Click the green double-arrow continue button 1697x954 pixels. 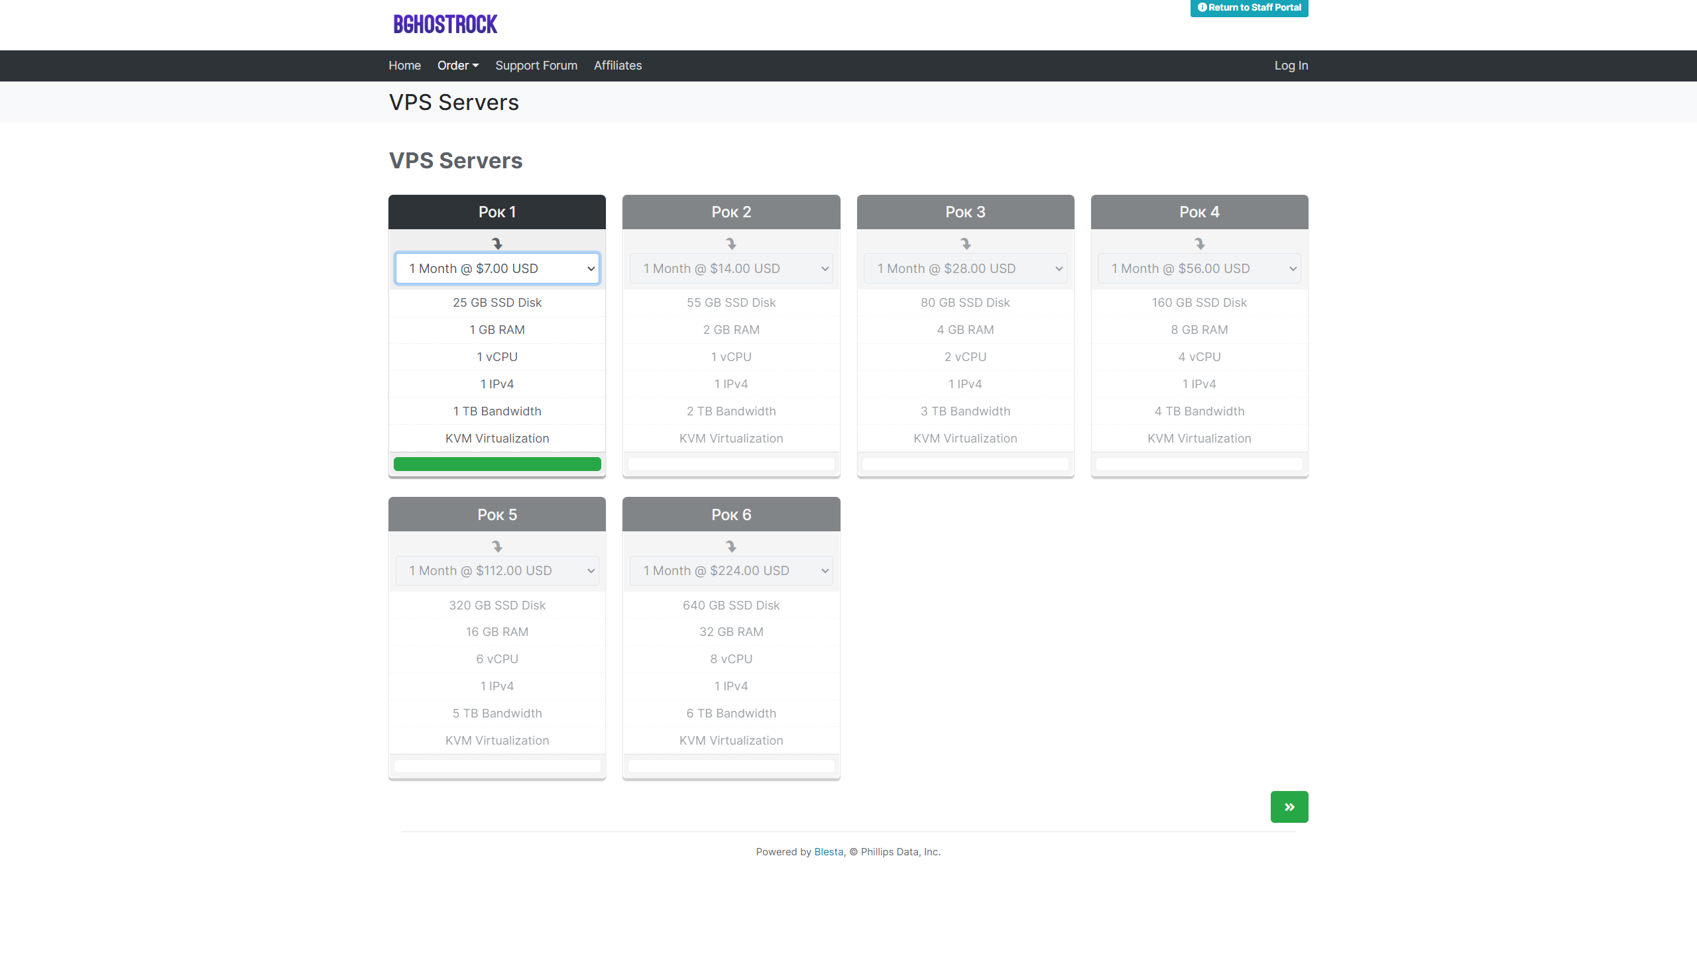[1289, 807]
